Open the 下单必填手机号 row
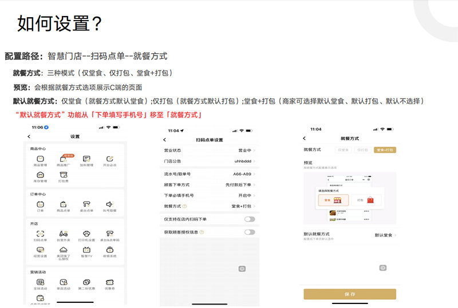Viewport: 458px width, 308px height. (x=210, y=195)
